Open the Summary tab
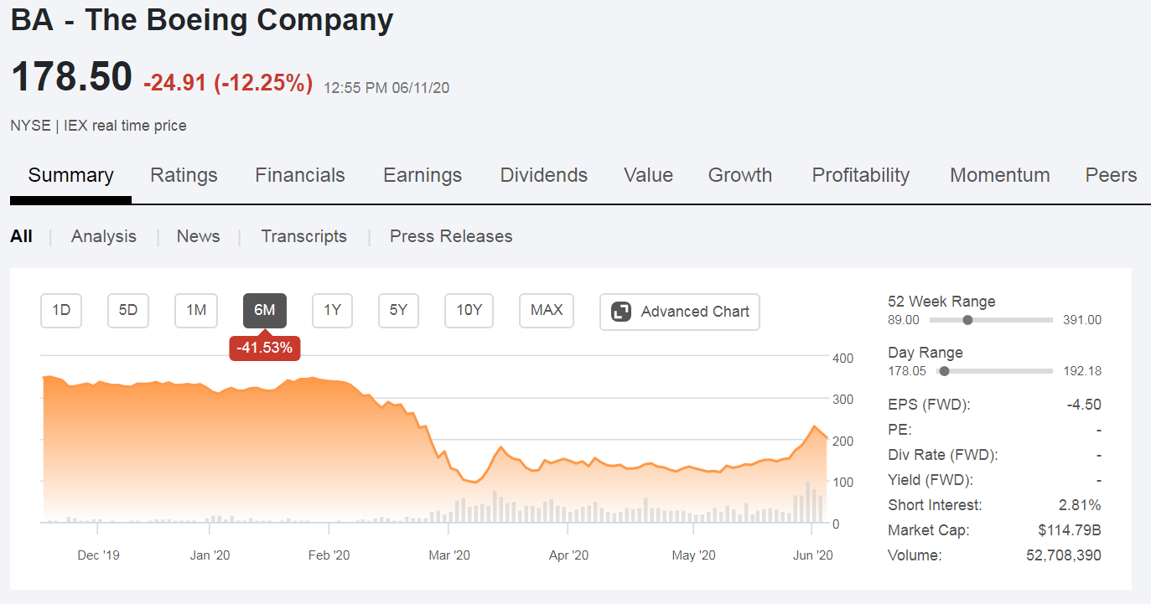 point(70,175)
